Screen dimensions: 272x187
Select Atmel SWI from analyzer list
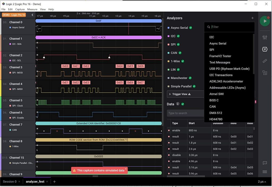(216, 94)
